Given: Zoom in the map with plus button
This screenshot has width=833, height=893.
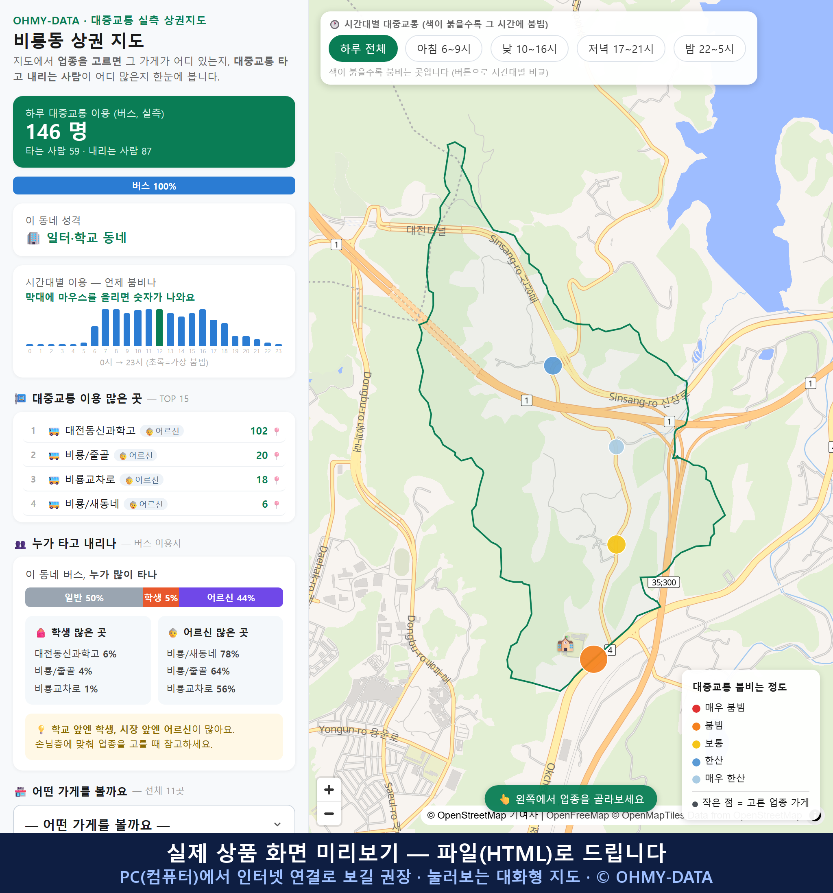Looking at the screenshot, I should (x=329, y=790).
